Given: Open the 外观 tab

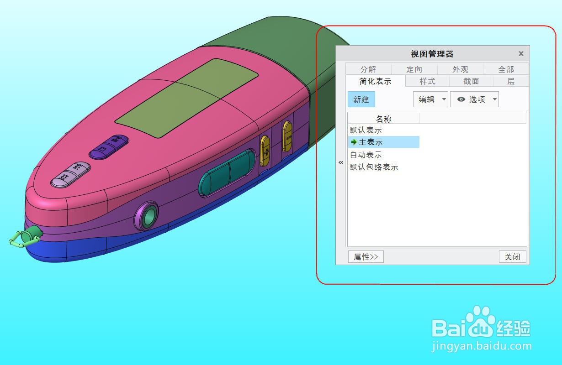Looking at the screenshot, I should pos(461,69).
